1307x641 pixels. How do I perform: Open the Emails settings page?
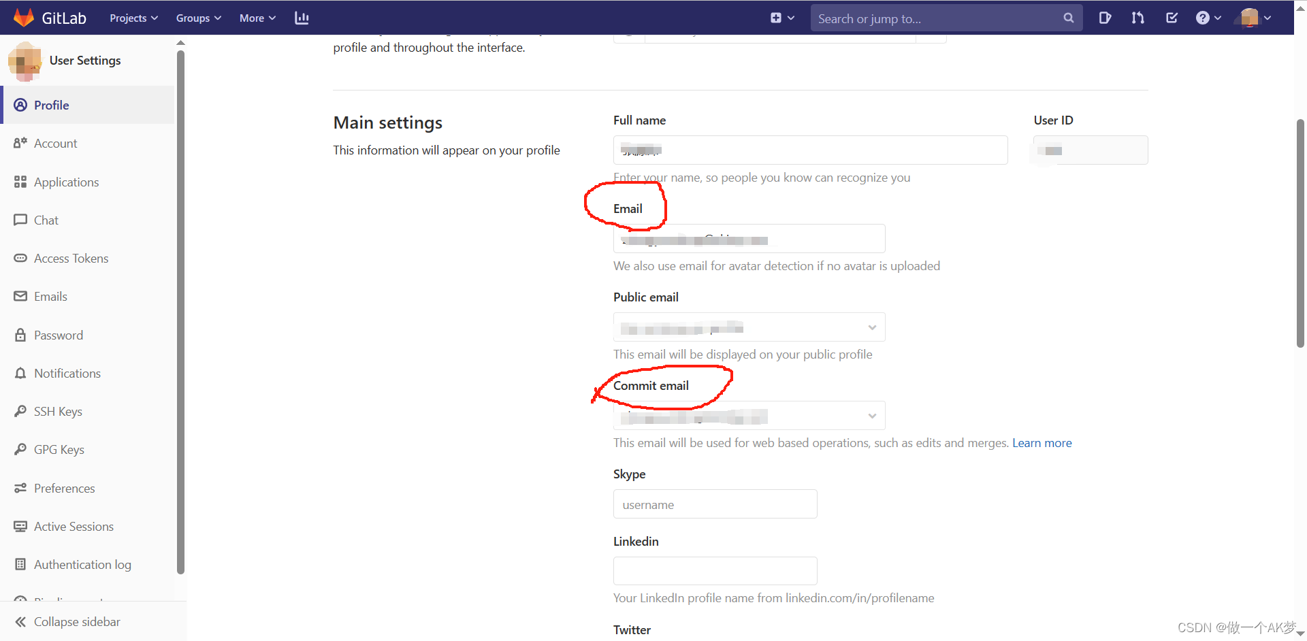[x=50, y=296]
